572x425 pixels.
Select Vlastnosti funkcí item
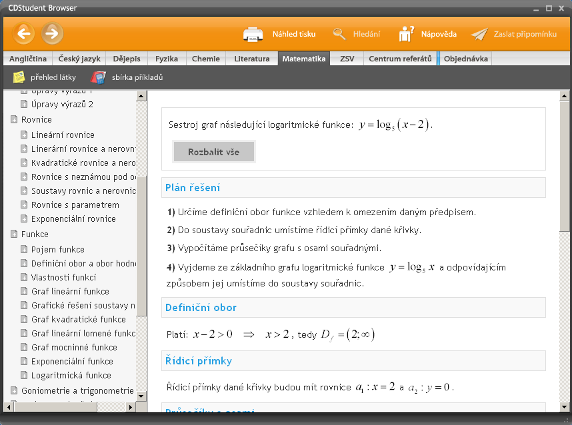63,277
